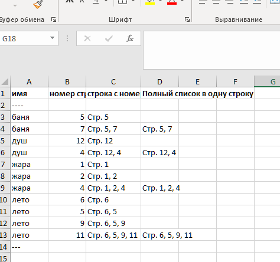Viewport: 280px width, 262px height.
Task: Click cell C11 'Стр. 6, 5'
Action: (113, 211)
